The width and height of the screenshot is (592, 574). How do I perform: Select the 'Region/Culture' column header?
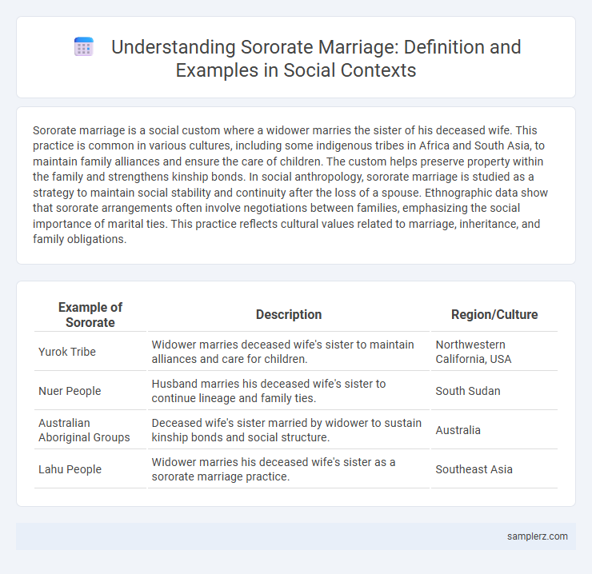tap(494, 315)
